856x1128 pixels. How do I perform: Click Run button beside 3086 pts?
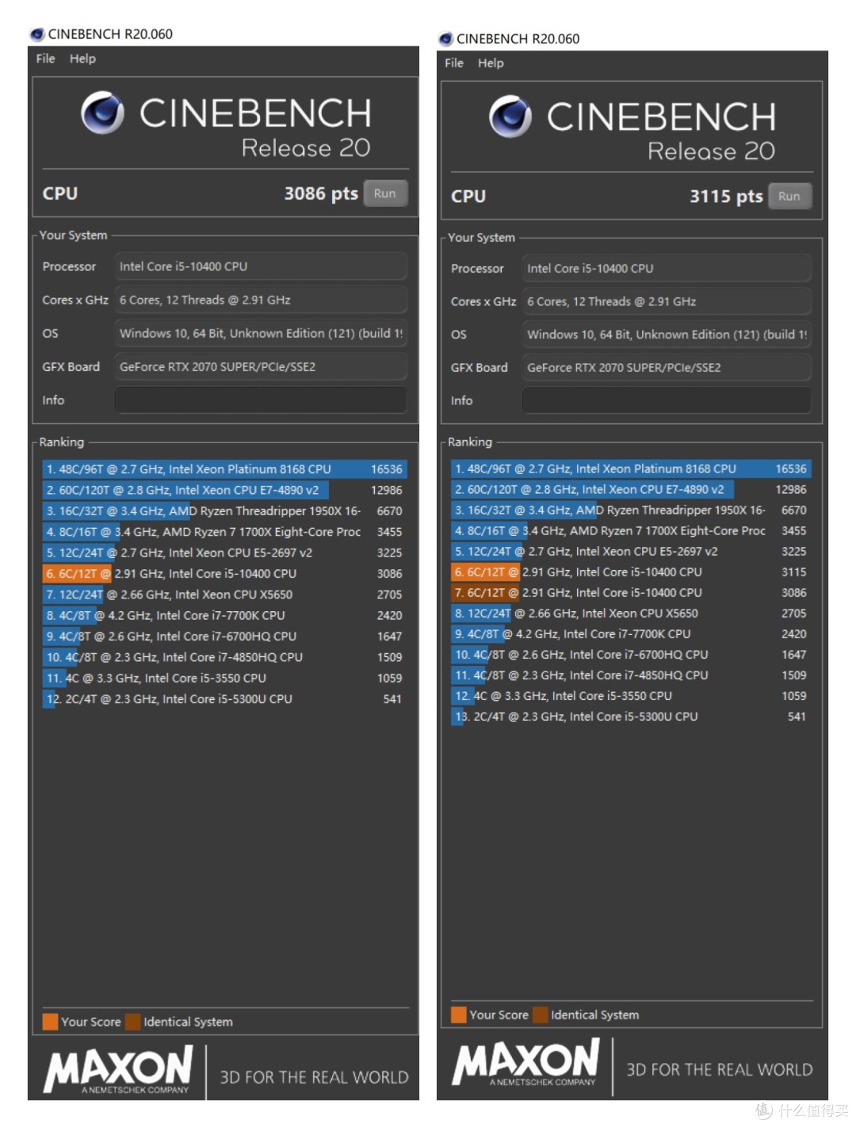(385, 193)
